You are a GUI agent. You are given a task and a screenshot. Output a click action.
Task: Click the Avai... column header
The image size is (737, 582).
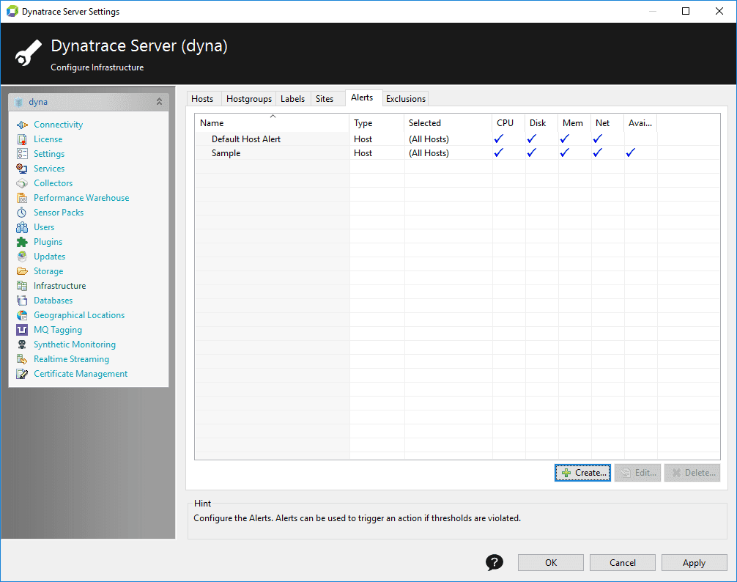(640, 122)
